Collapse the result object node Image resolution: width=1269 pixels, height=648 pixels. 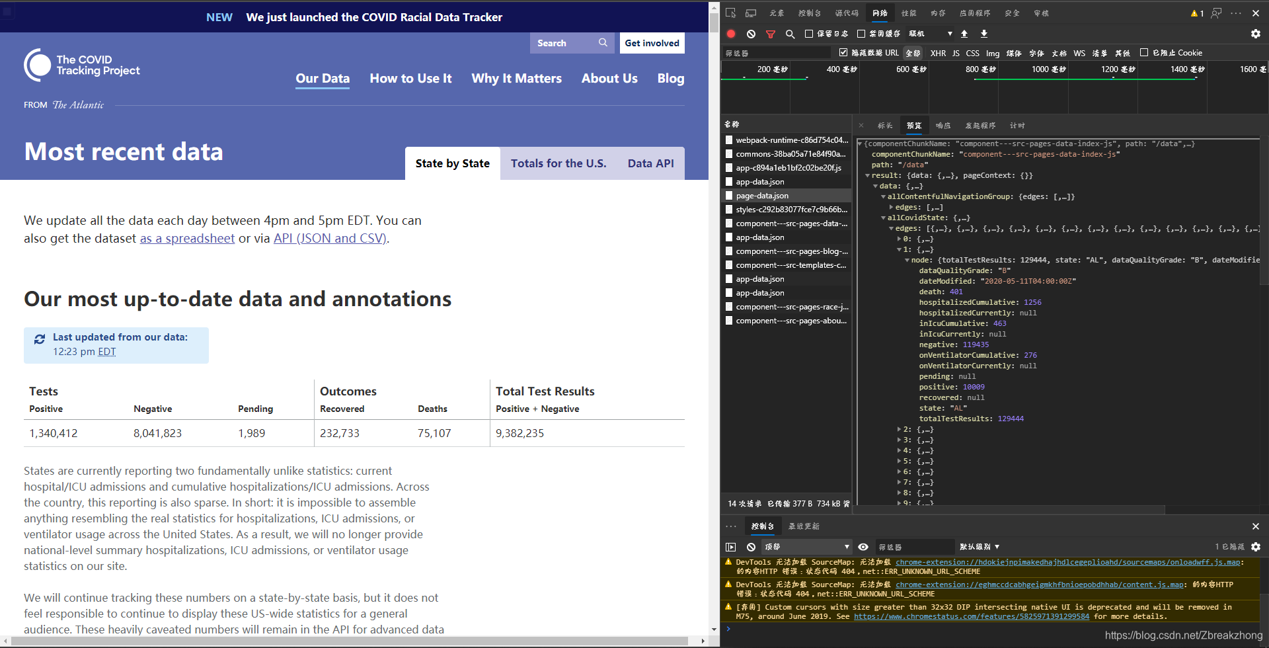pos(867,175)
